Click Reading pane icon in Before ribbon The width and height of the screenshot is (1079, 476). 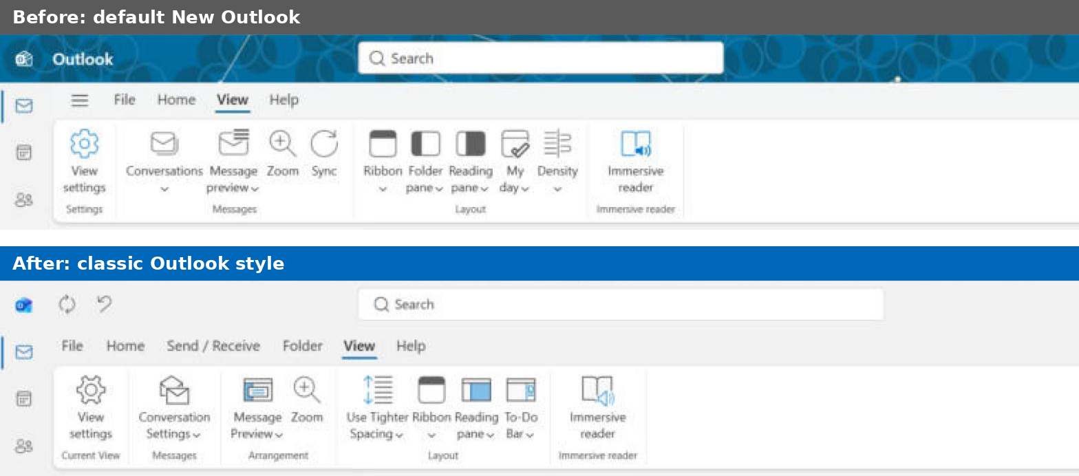click(471, 144)
